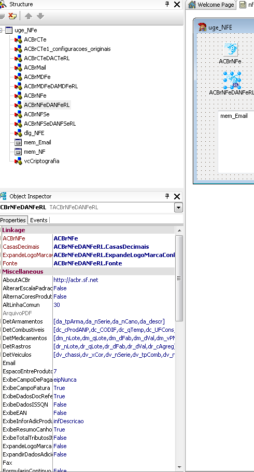Screen dimensions: 254x472
Task: Select the ACBrNFe linkage property
Action: [88, 238]
